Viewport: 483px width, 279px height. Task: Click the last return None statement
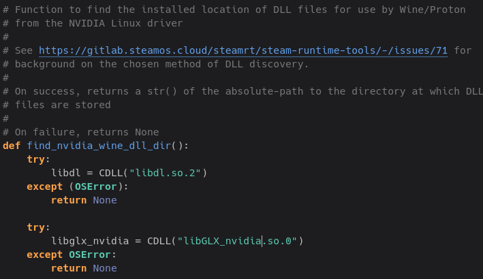(x=83, y=268)
